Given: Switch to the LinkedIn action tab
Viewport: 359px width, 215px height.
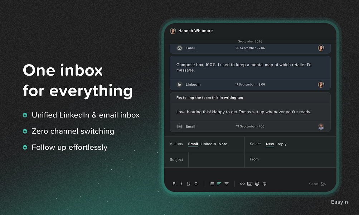Looking at the screenshot, I should (208, 144).
